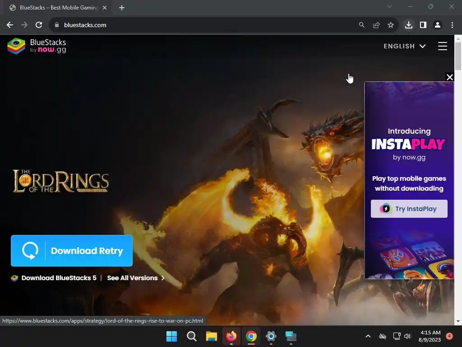
Task: Open the Chrome three-dot menu
Action: point(452,25)
